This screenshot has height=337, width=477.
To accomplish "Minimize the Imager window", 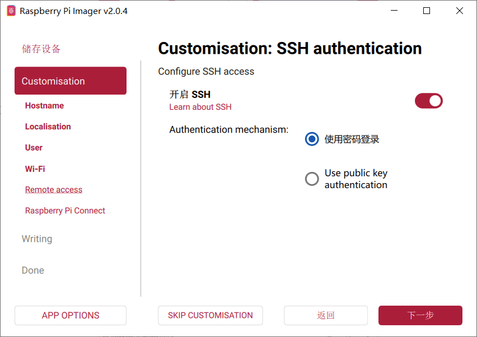I will coord(394,11).
